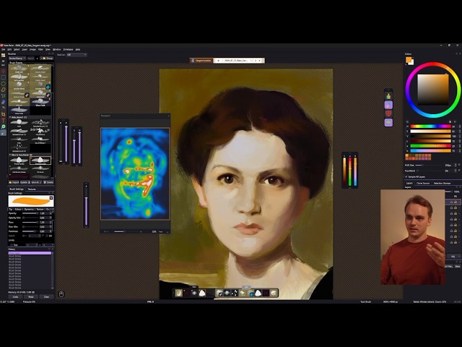The image size is (462, 347).
Task: Open the brush stroke preview dropdown arrow
Action: coord(51,197)
